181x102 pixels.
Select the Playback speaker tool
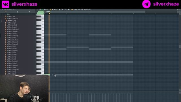[x=69, y=9]
